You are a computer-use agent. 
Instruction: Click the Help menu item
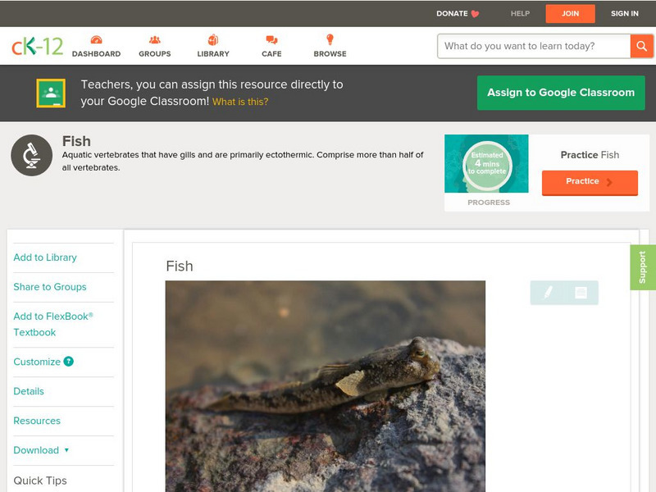(x=520, y=13)
